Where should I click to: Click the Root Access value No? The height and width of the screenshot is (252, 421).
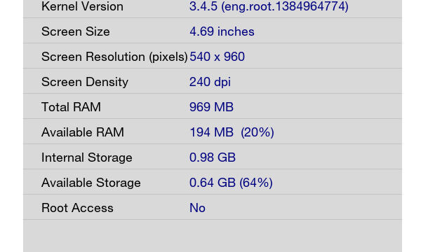[x=197, y=208]
